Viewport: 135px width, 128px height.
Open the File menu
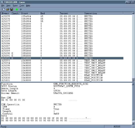click(3, 6)
